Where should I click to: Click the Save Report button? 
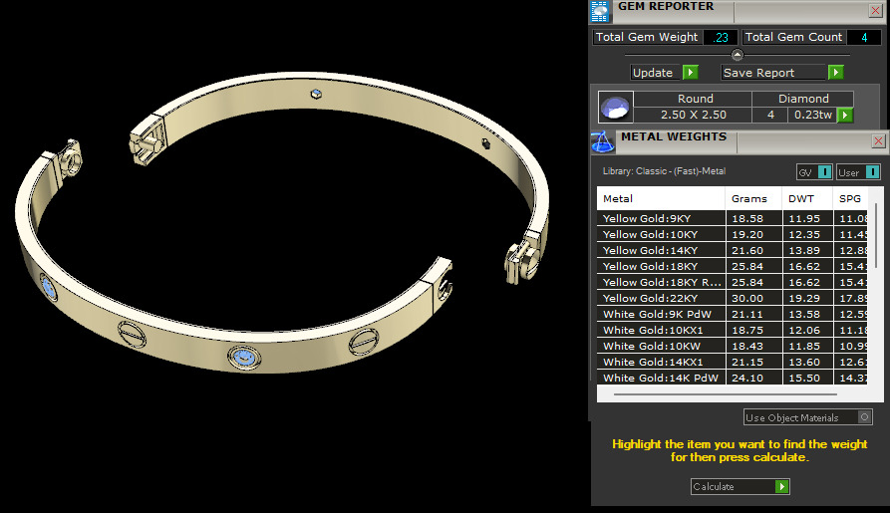coord(773,73)
